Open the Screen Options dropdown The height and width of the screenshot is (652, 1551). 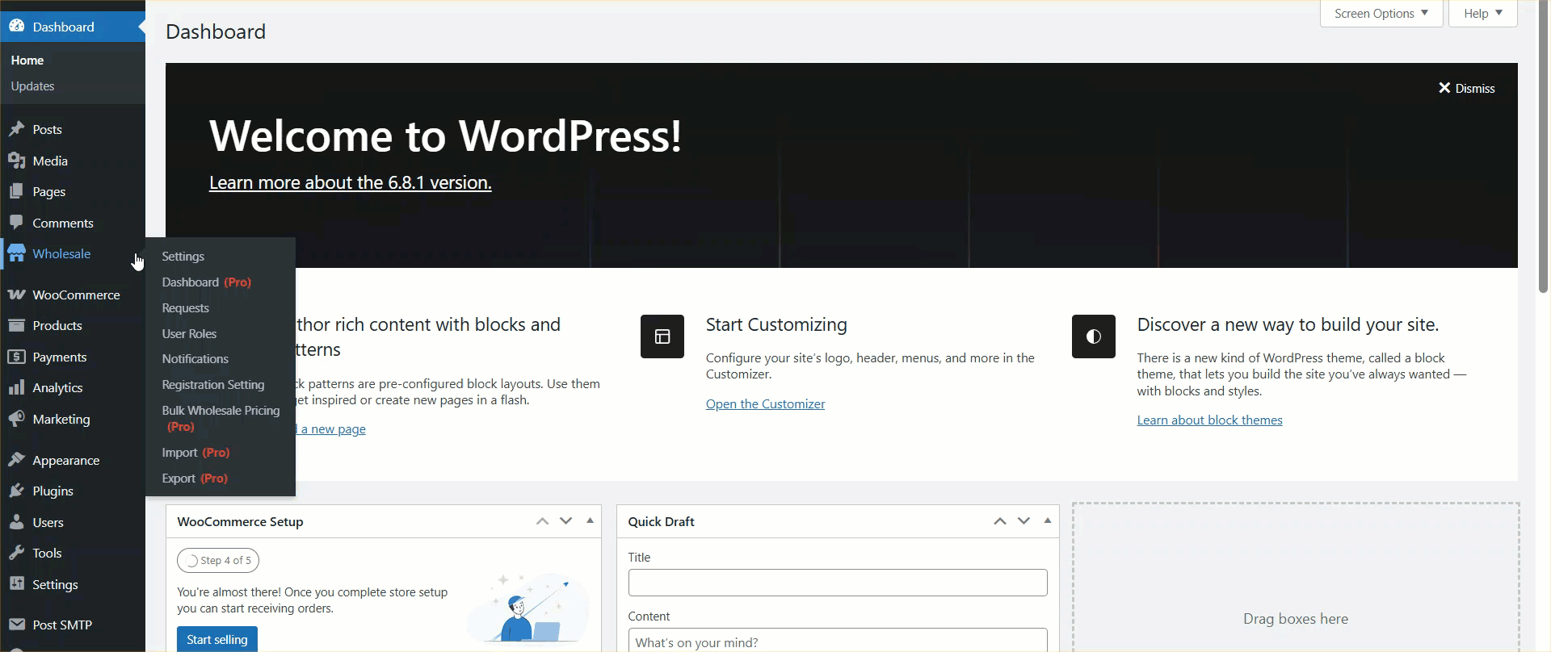(1381, 14)
